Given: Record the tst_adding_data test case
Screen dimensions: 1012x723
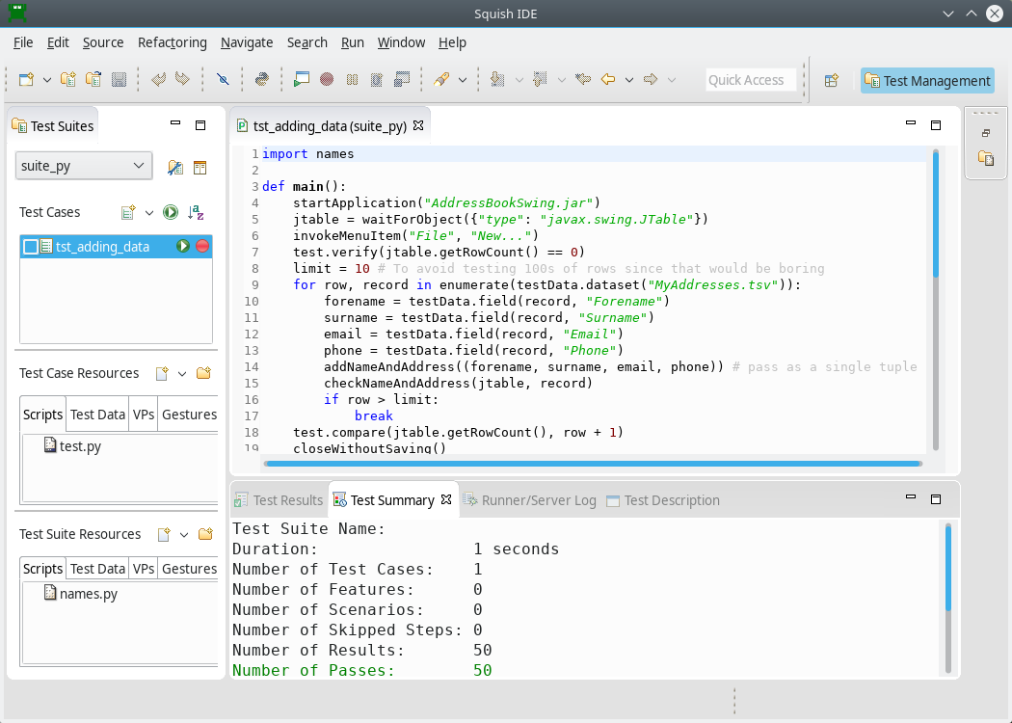Looking at the screenshot, I should [202, 247].
